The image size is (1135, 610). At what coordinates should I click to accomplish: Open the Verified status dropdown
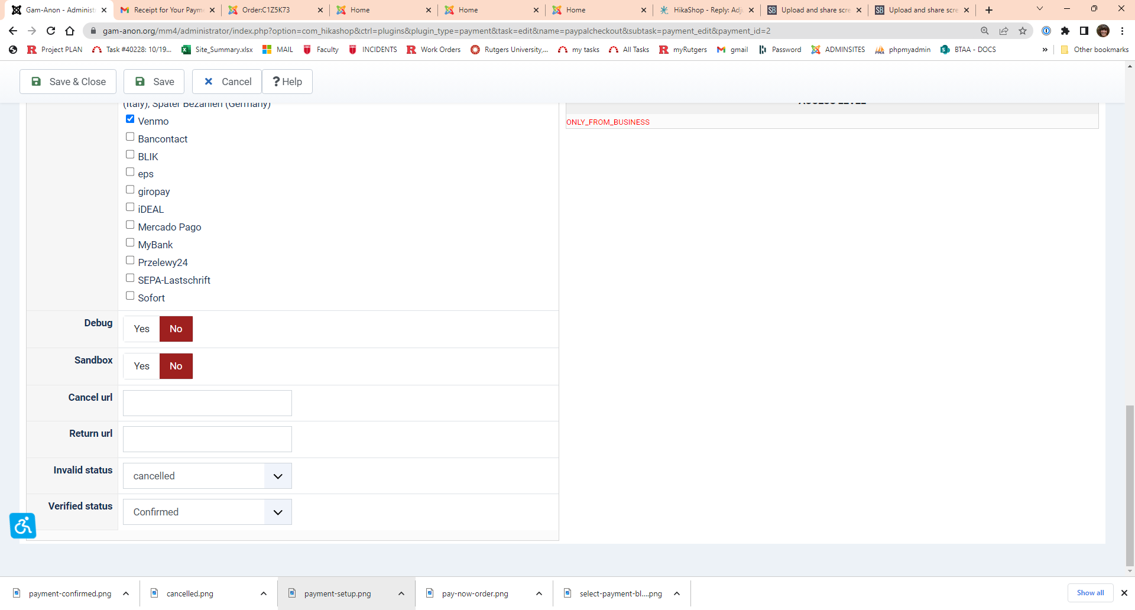tap(207, 512)
